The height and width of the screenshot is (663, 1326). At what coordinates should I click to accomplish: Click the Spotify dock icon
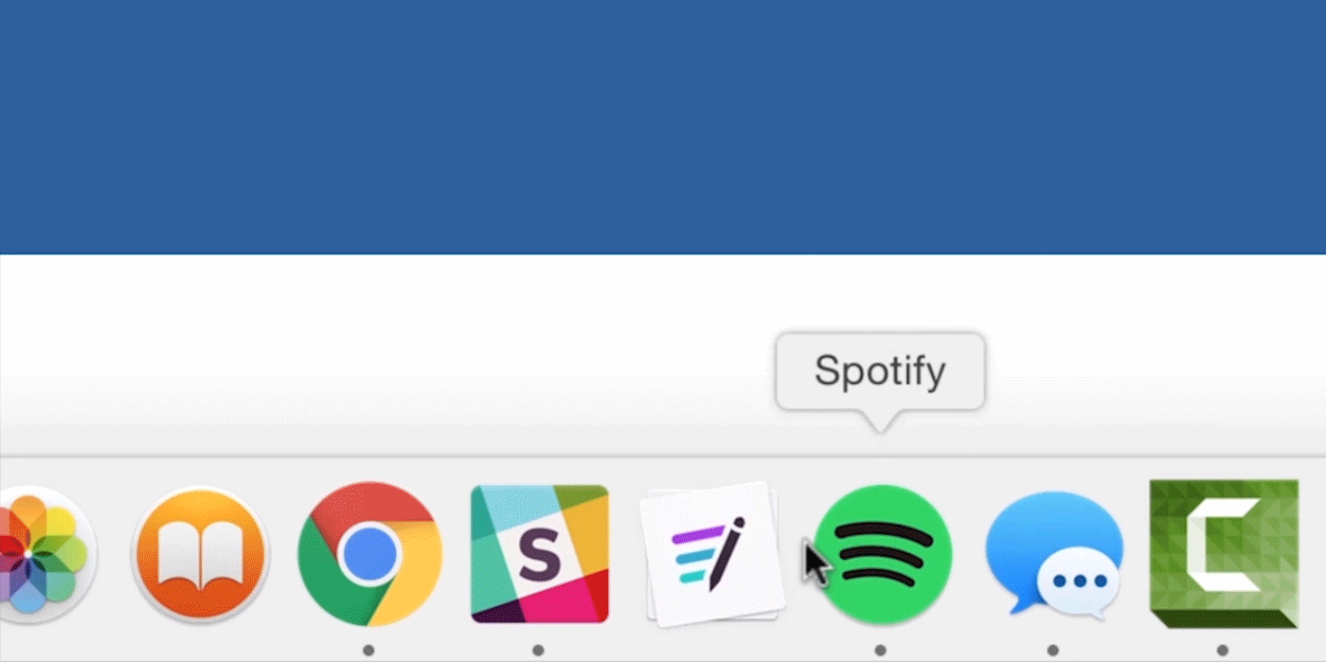pos(883,554)
